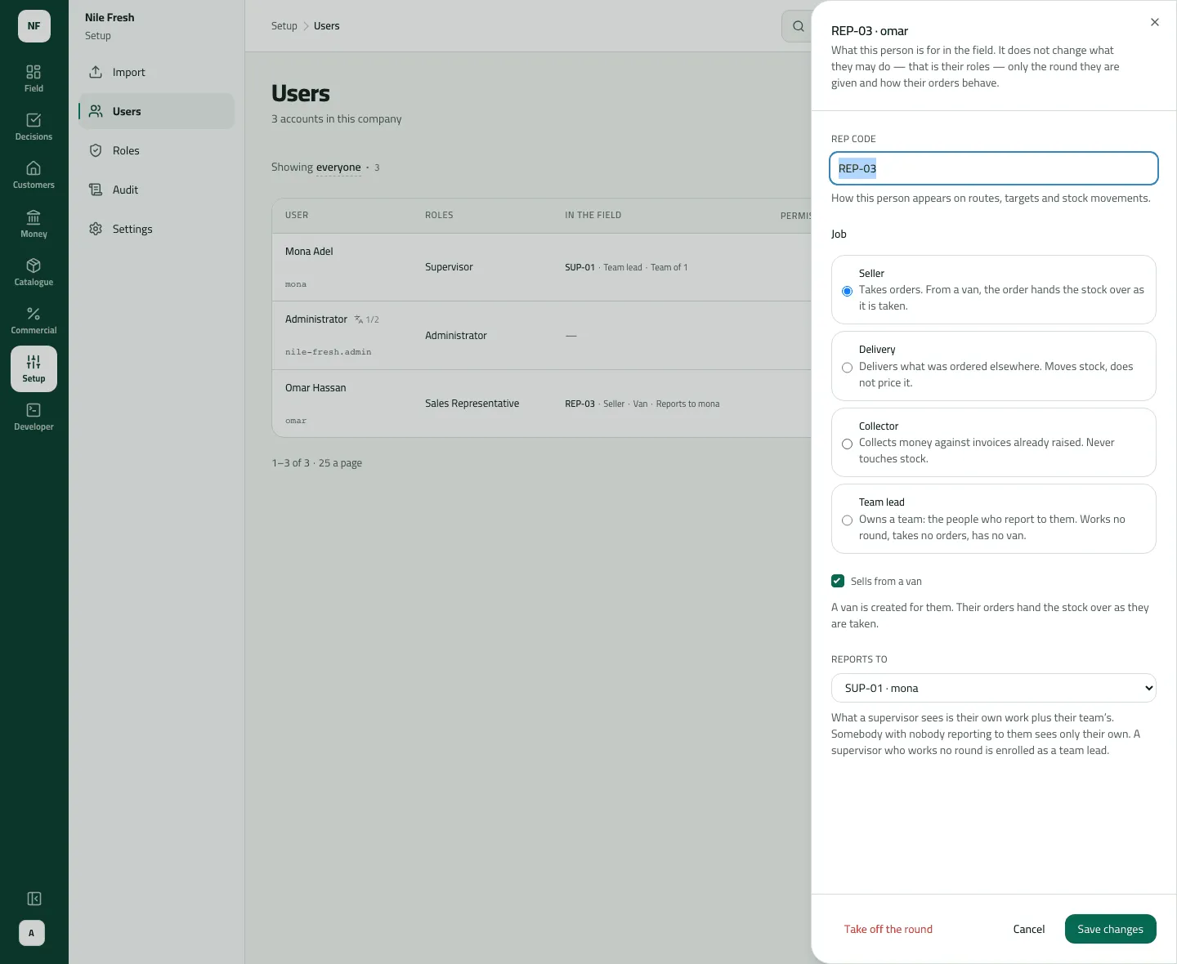Click the Rep Code input field

pyautogui.click(x=994, y=168)
